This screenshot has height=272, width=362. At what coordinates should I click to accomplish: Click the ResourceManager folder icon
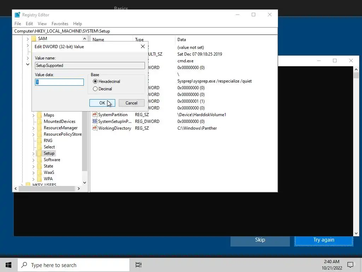coord(40,127)
